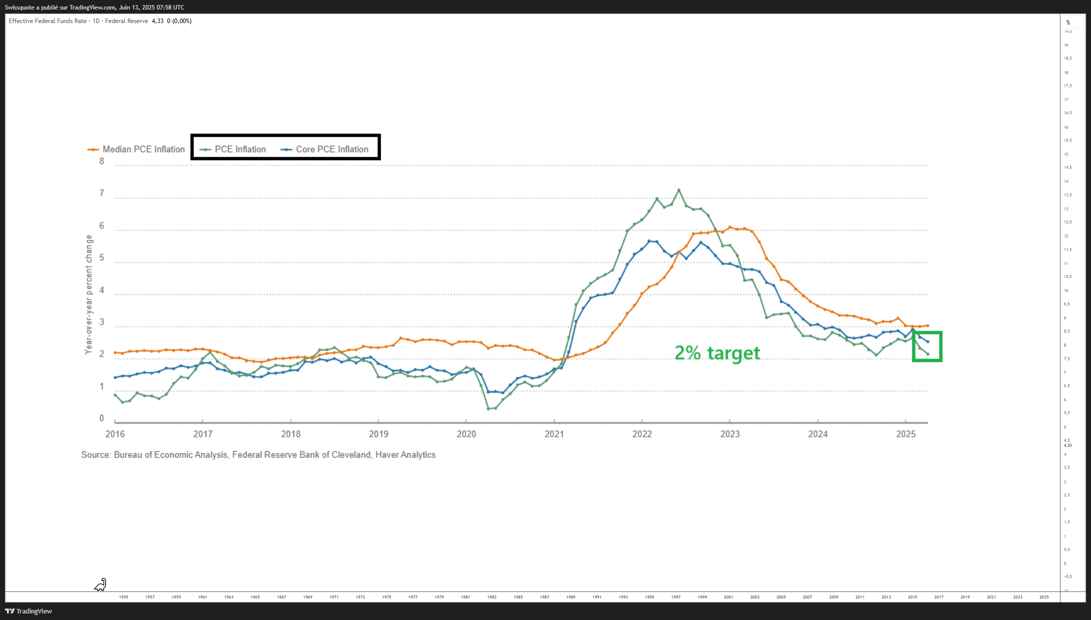This screenshot has height=620, width=1091.
Task: Select the Median PCE Inflation legend entry
Action: point(136,149)
